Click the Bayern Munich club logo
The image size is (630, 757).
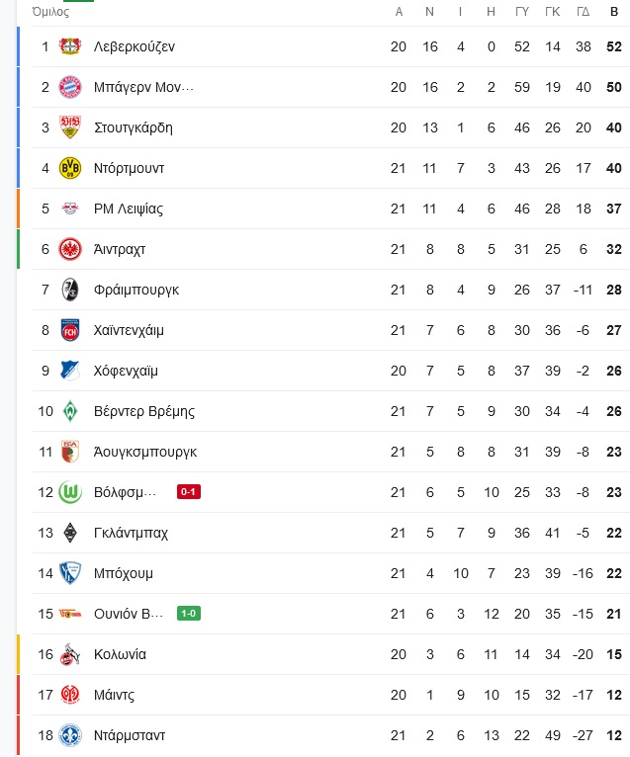pyautogui.click(x=70, y=87)
